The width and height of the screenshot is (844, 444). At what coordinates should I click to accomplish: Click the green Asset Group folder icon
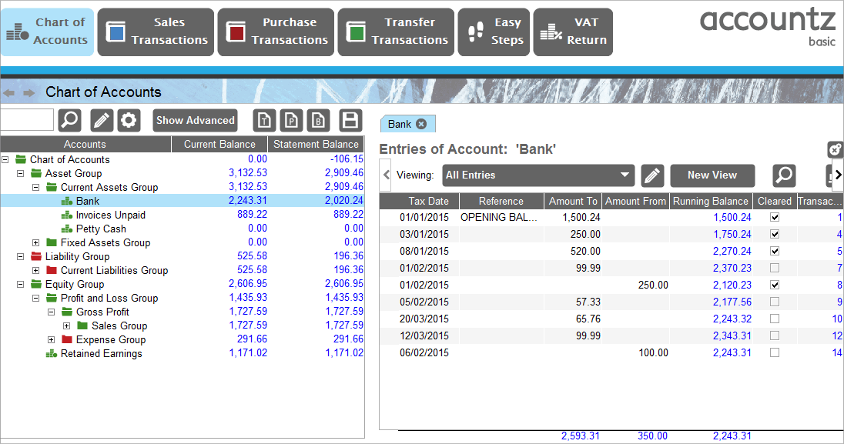click(x=36, y=173)
